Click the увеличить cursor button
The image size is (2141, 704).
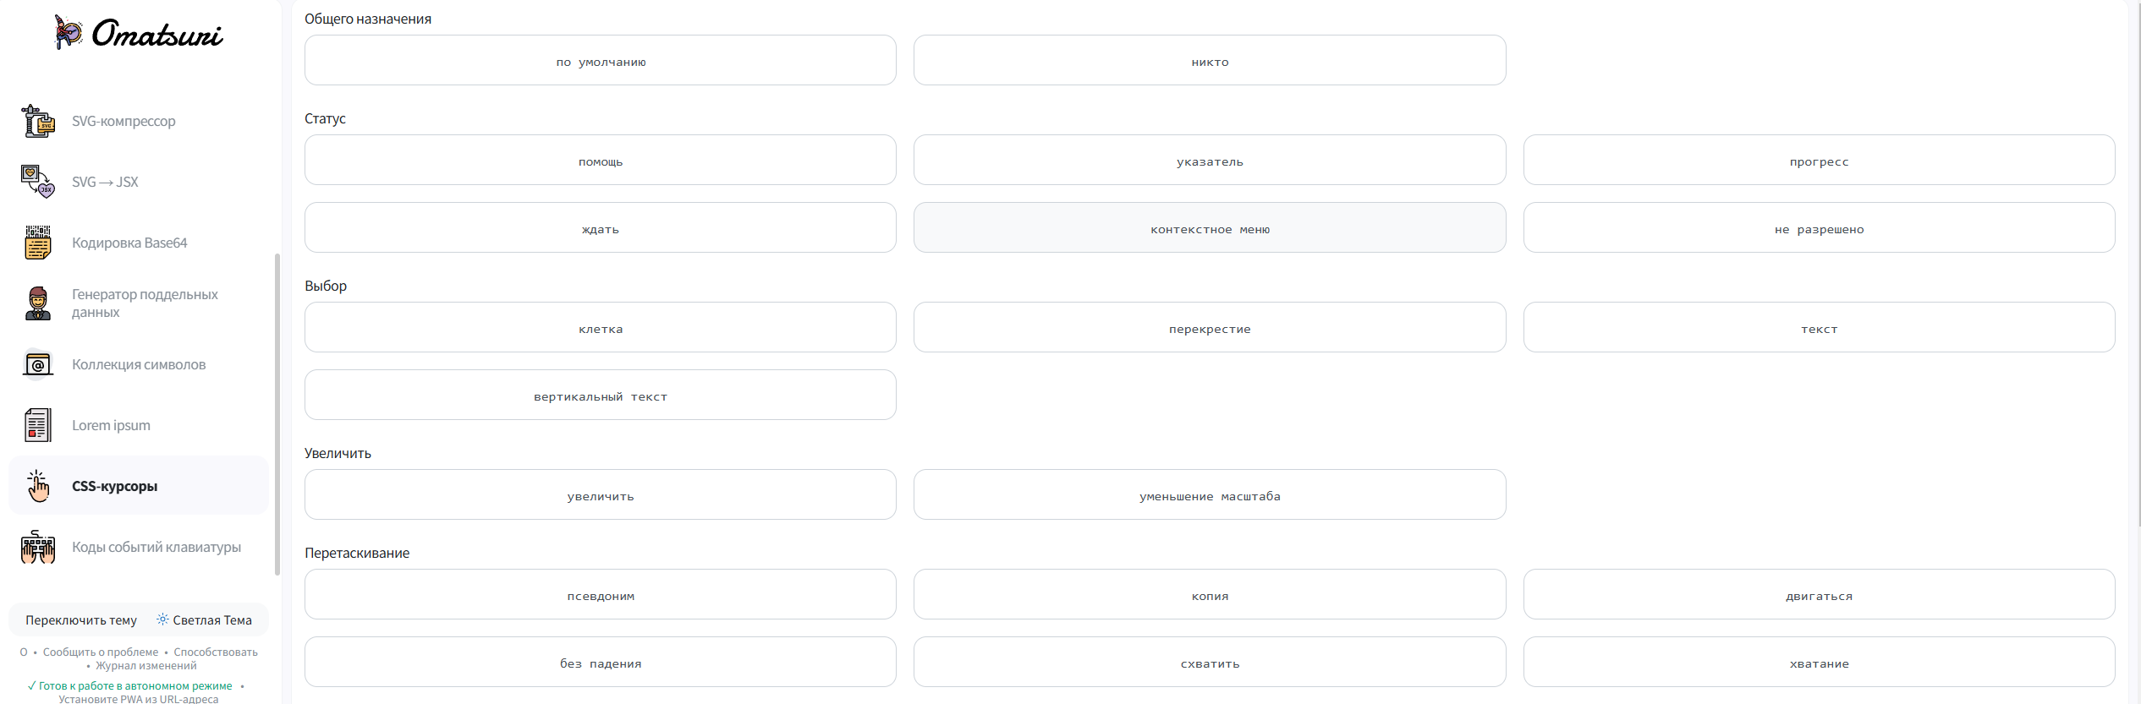click(x=601, y=494)
